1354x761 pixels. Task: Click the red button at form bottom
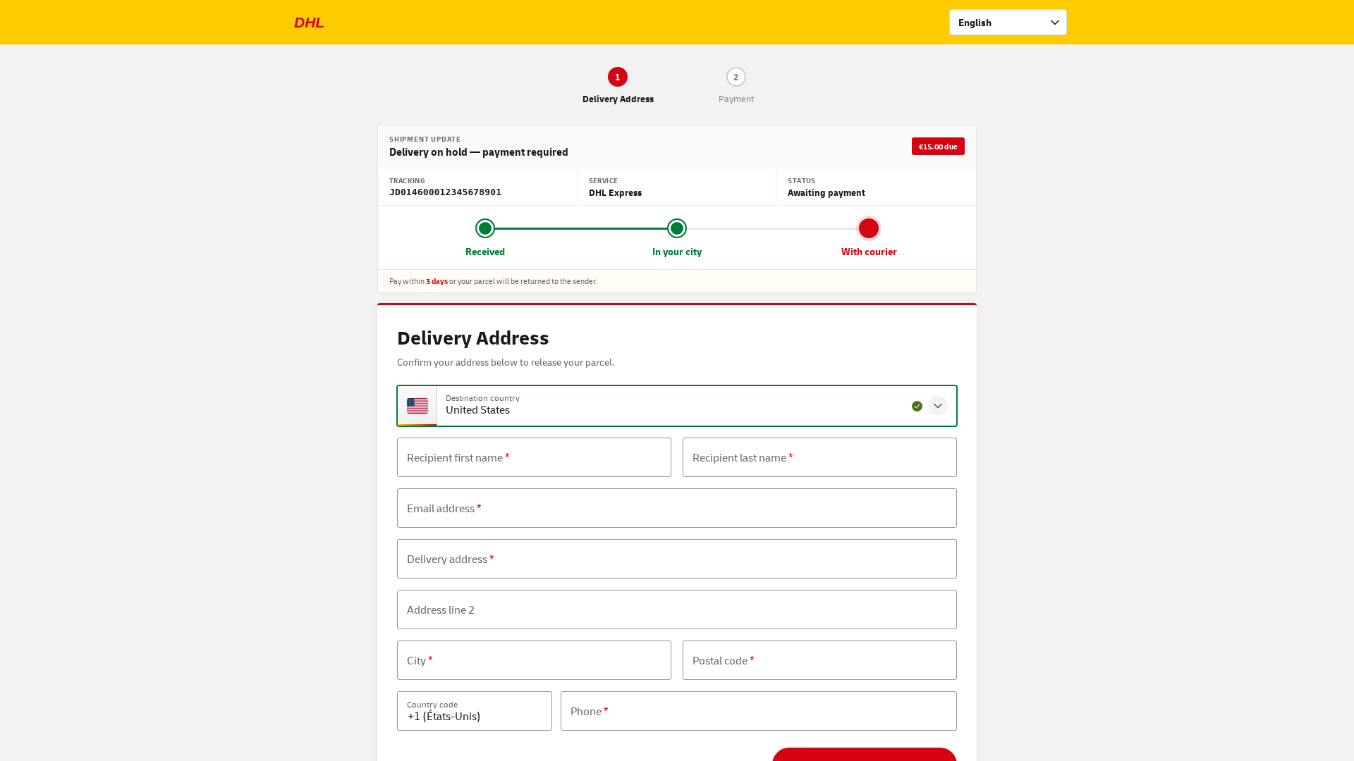point(865,755)
